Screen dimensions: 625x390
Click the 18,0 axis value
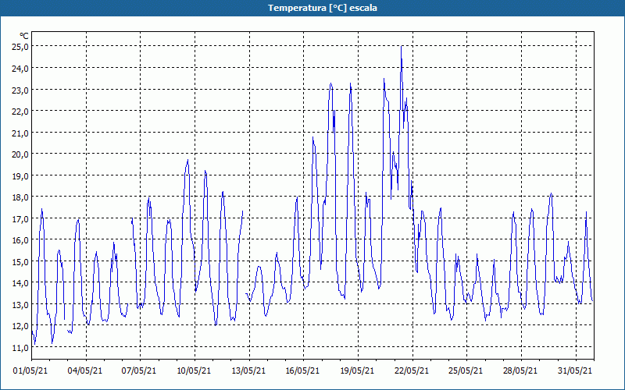pos(20,197)
